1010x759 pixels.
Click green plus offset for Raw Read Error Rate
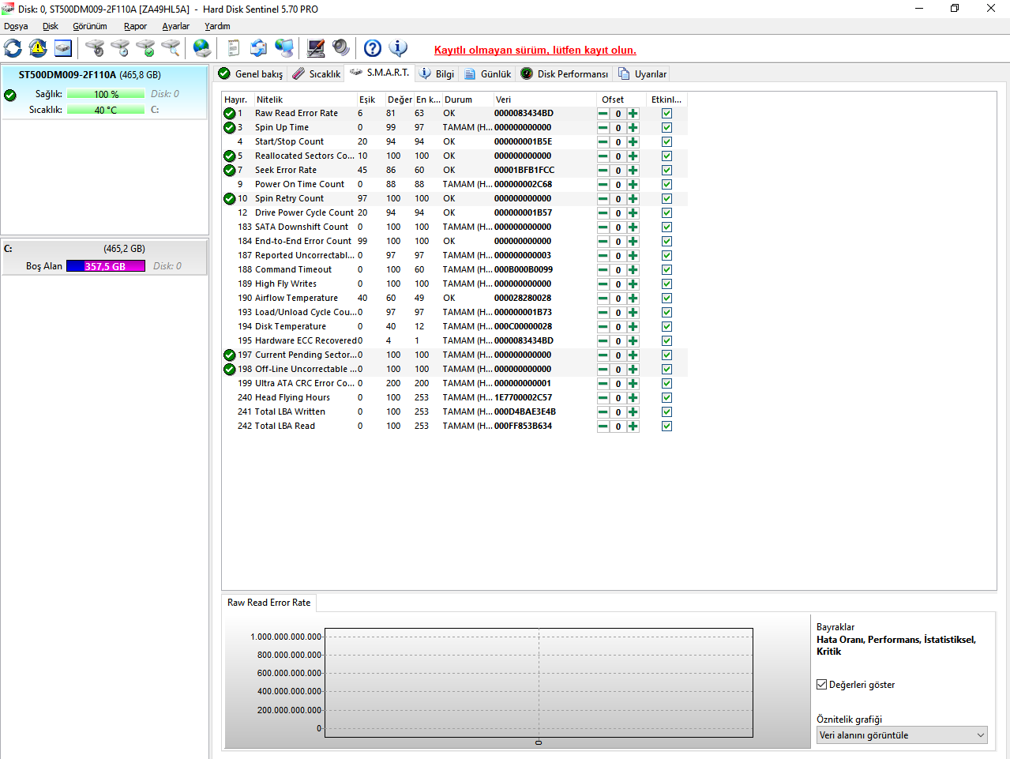click(x=633, y=114)
